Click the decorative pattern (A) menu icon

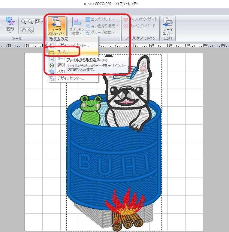click(x=52, y=65)
